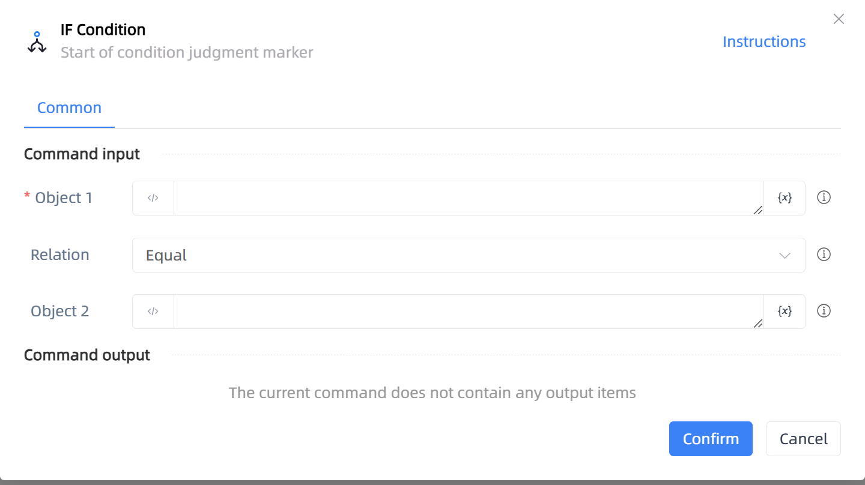Click the Object 1 resize handle
865x485 pixels.
coord(758,210)
